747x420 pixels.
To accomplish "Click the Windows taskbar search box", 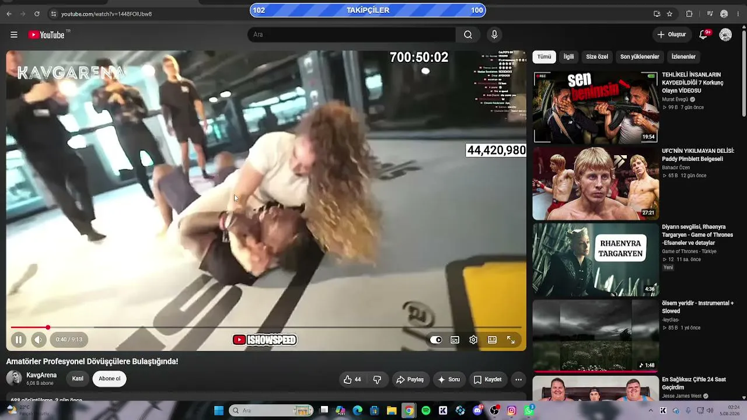I will pyautogui.click(x=272, y=411).
